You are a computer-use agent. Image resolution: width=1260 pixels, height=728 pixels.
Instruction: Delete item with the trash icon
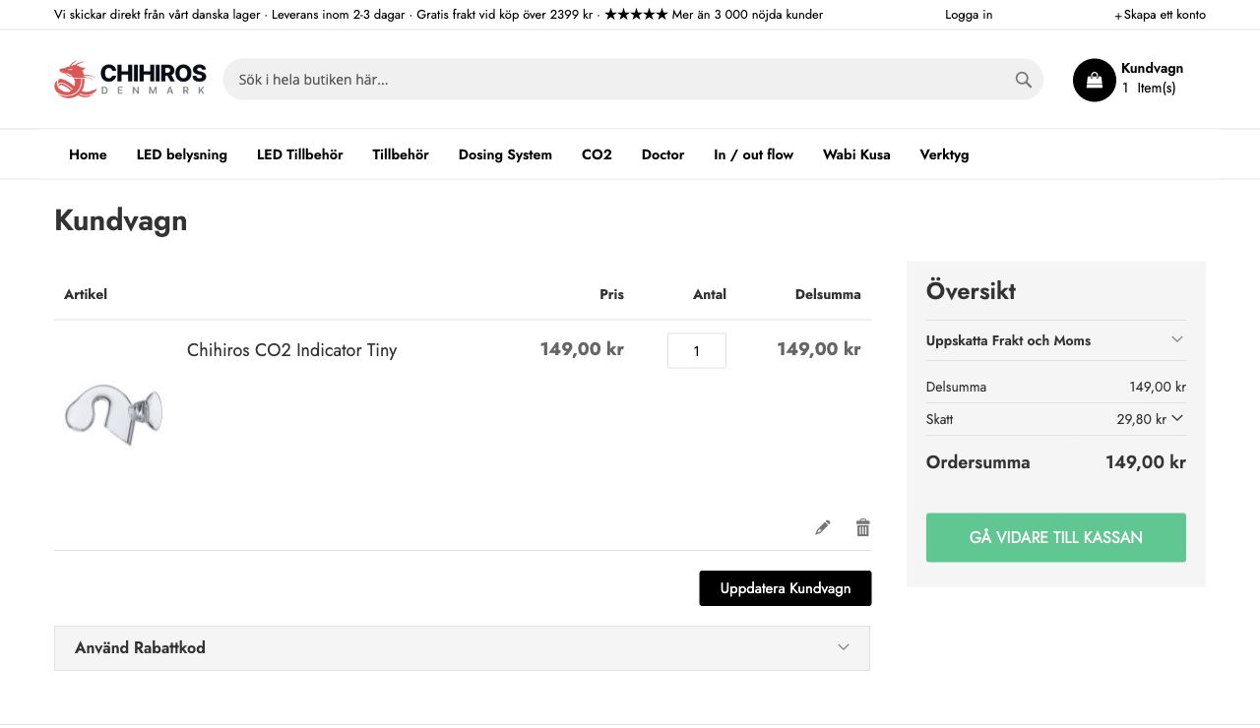(863, 527)
